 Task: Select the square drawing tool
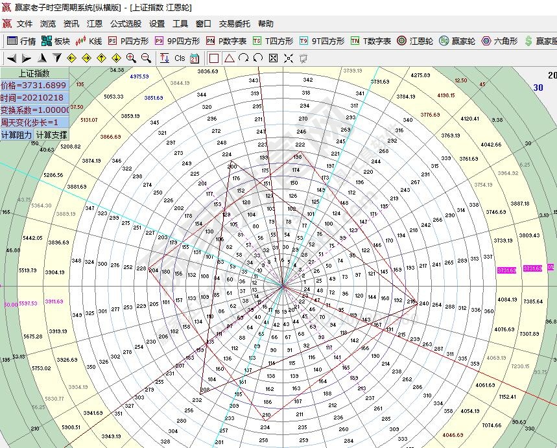click(x=214, y=58)
